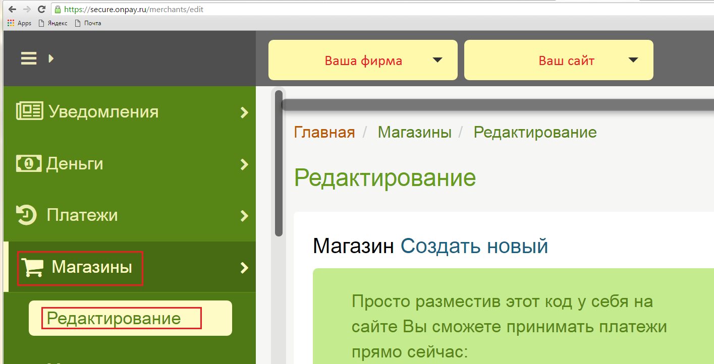Image resolution: width=714 pixels, height=364 pixels.
Task: Click the hamburger menu icon
Action: click(29, 58)
